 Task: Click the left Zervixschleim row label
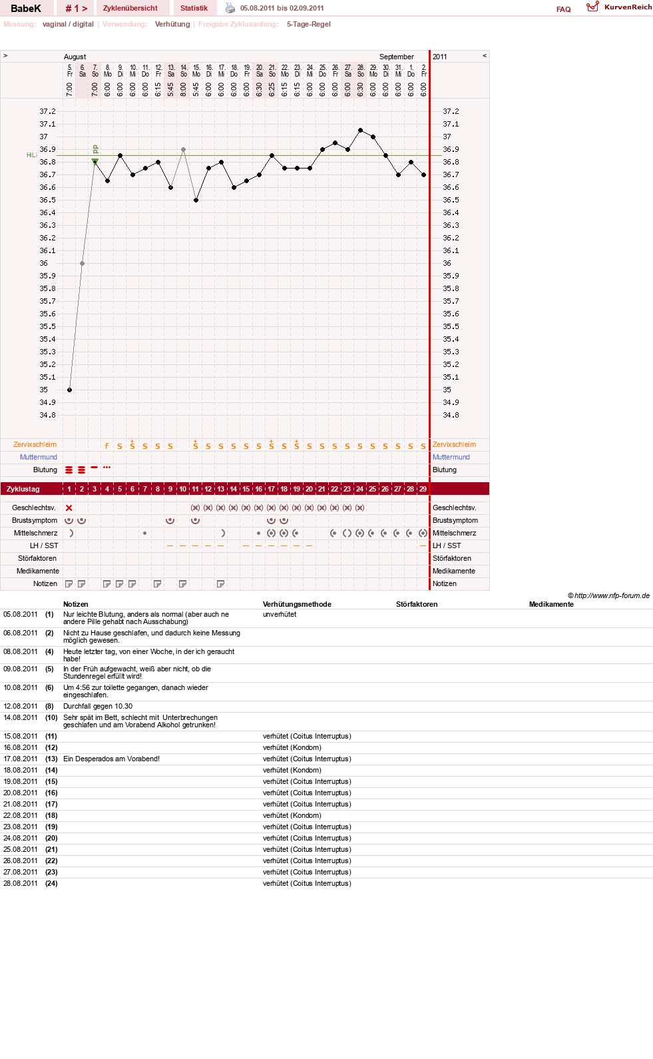pos(35,445)
